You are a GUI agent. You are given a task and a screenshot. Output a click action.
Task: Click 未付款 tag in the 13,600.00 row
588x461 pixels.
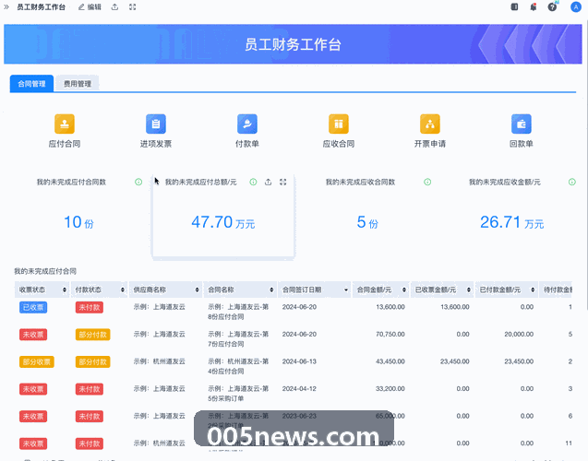(x=90, y=307)
